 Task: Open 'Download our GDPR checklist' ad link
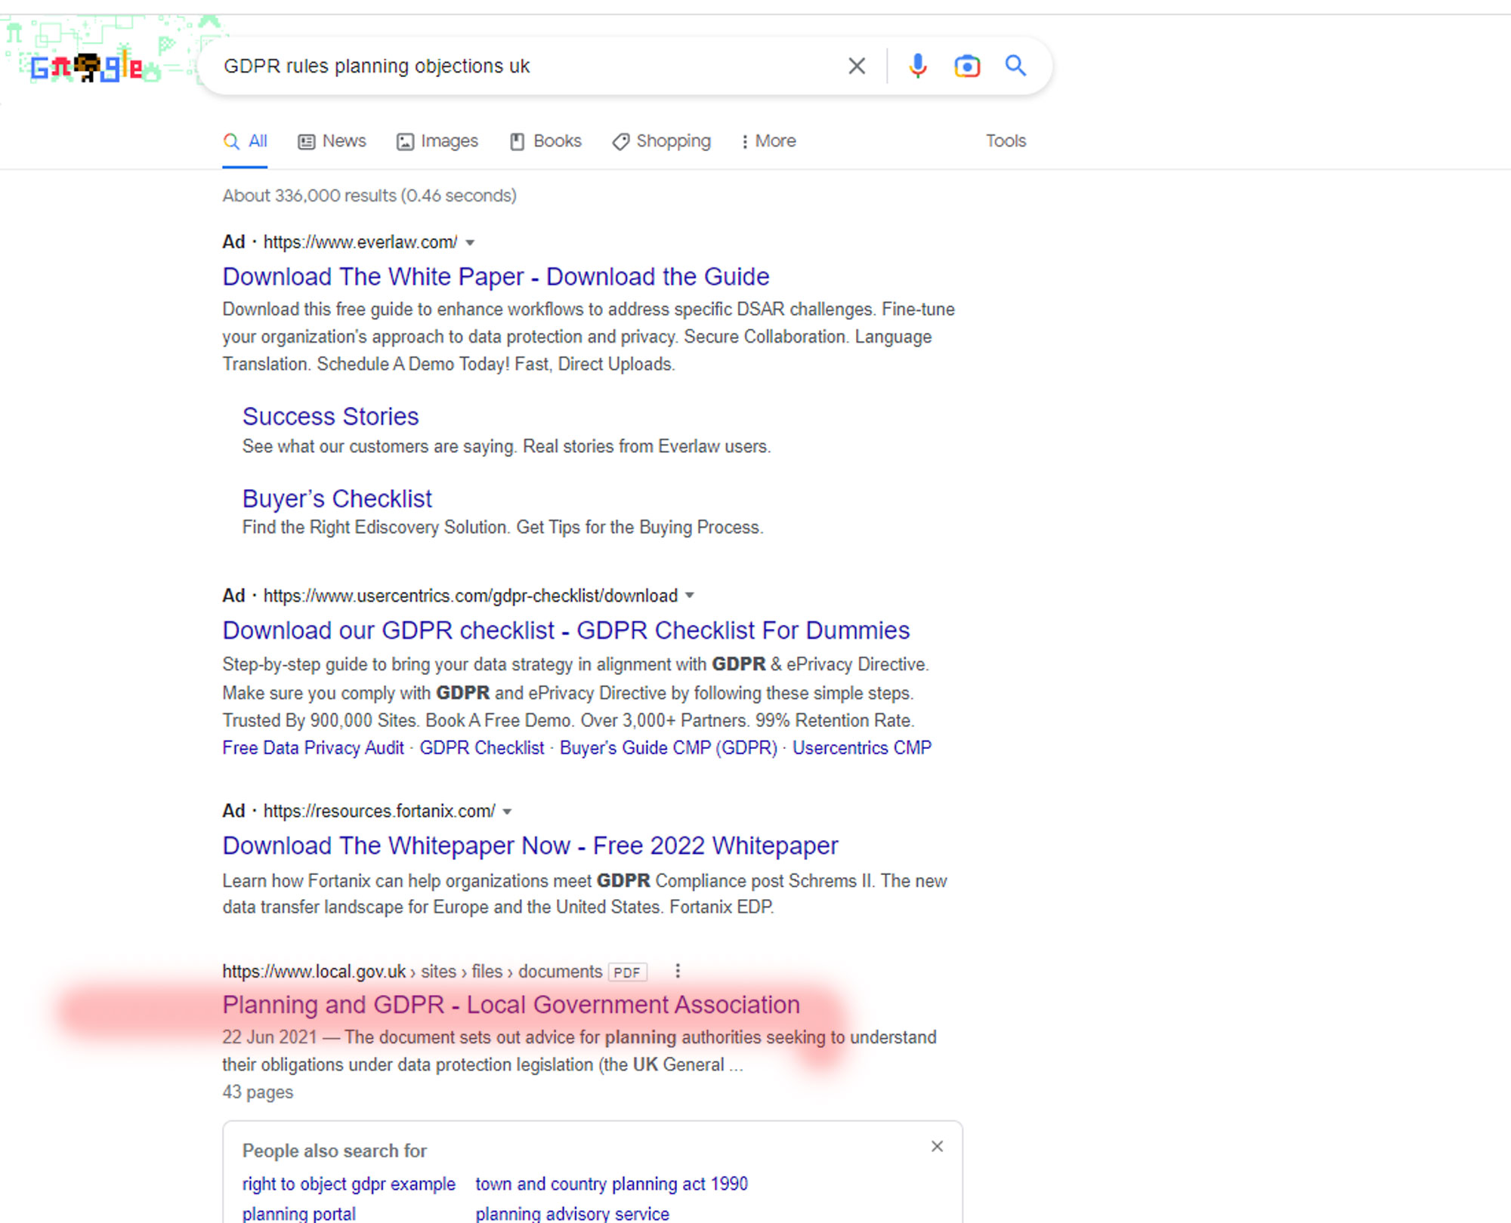(566, 630)
